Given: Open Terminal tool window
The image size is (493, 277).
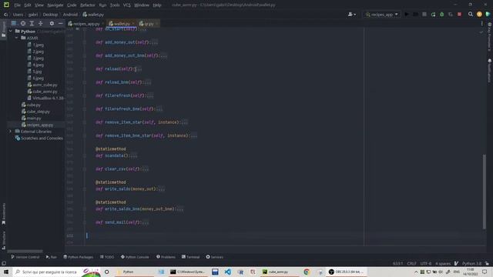Looking at the screenshot, I should 190,257.
